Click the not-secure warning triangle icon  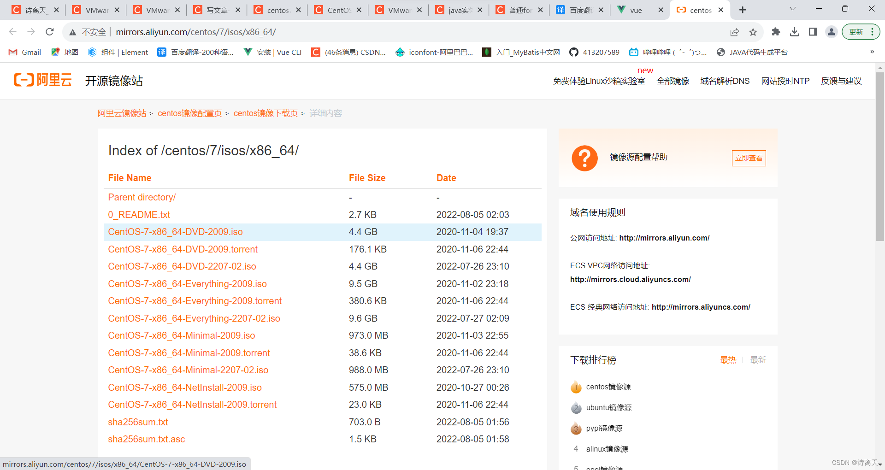73,32
